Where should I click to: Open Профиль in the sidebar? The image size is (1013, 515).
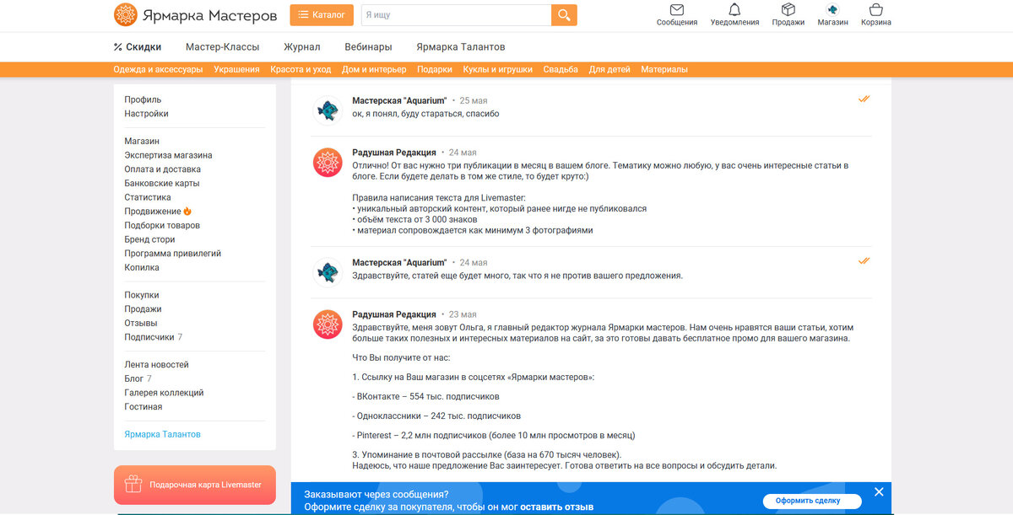[143, 99]
